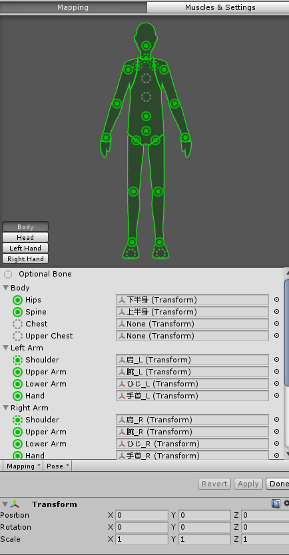The image size is (289, 555).
Task: Click the Upper Chest None transform field
Action: [192, 336]
